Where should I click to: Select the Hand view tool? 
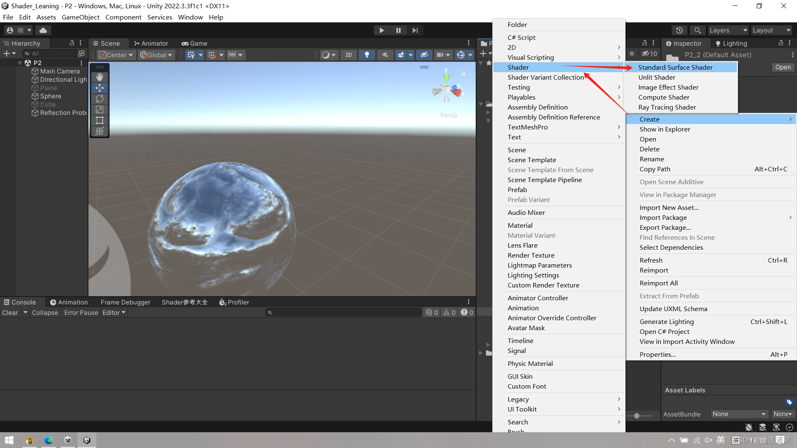point(100,77)
